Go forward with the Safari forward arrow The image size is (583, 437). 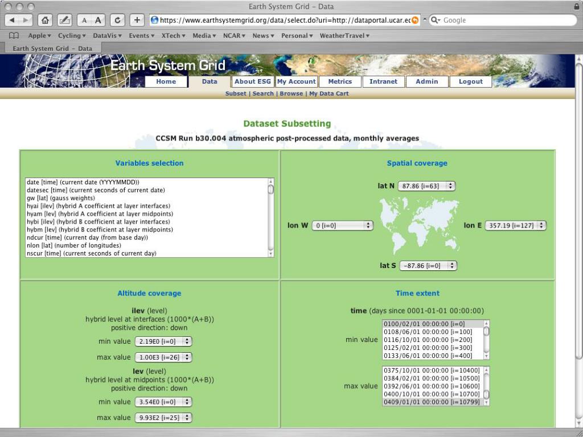26,20
